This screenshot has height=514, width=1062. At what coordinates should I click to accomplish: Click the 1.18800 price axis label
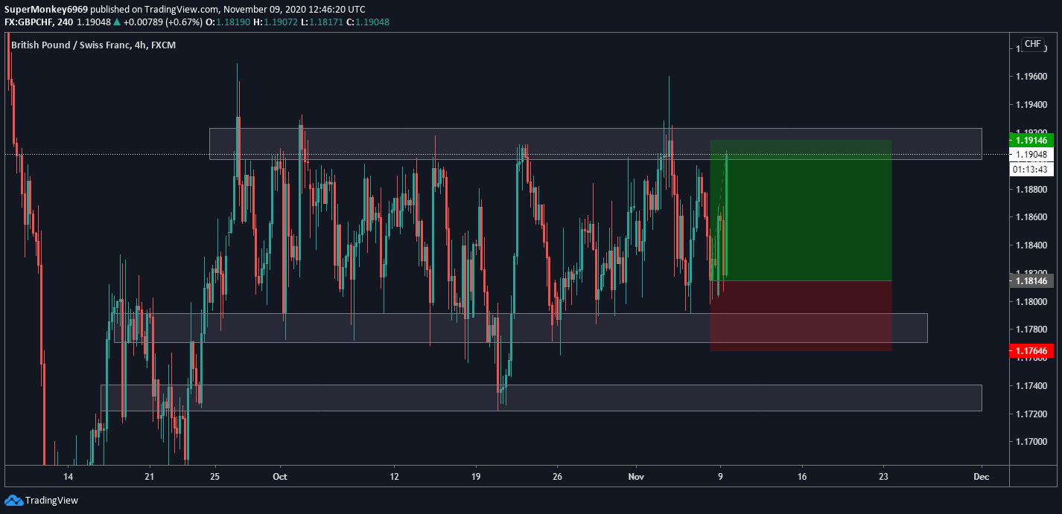point(1031,190)
